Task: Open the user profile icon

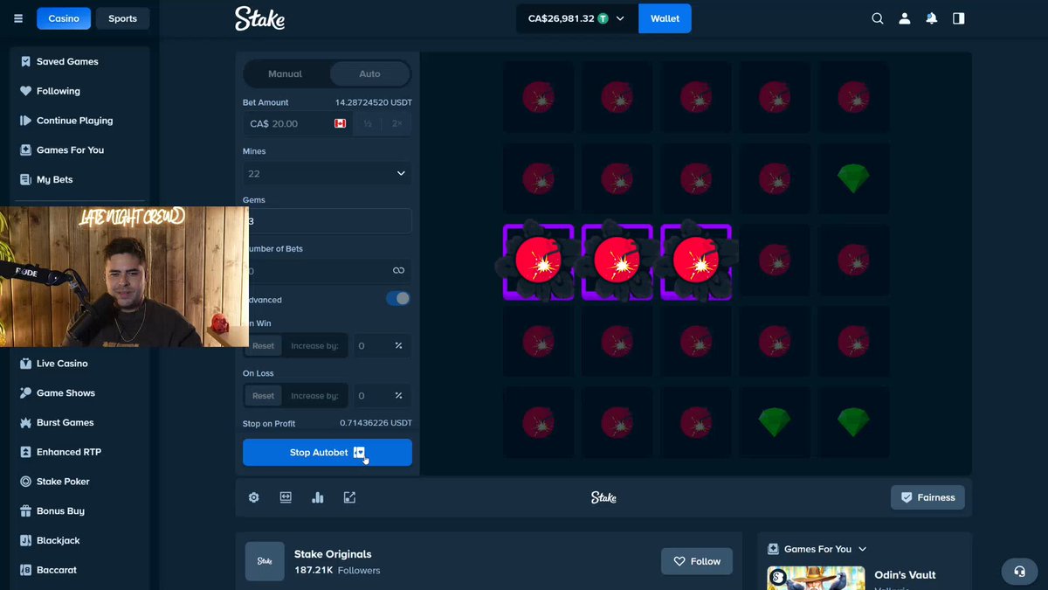Action: coord(905,18)
